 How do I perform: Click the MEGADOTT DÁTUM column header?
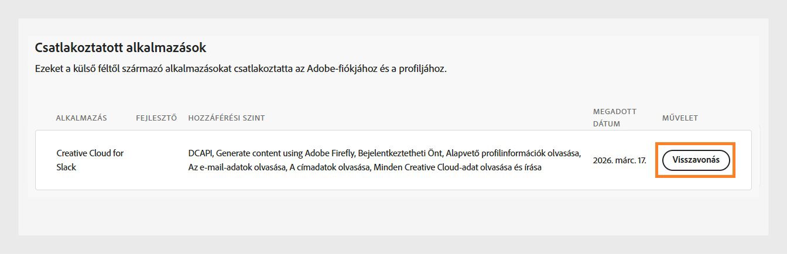[614, 118]
